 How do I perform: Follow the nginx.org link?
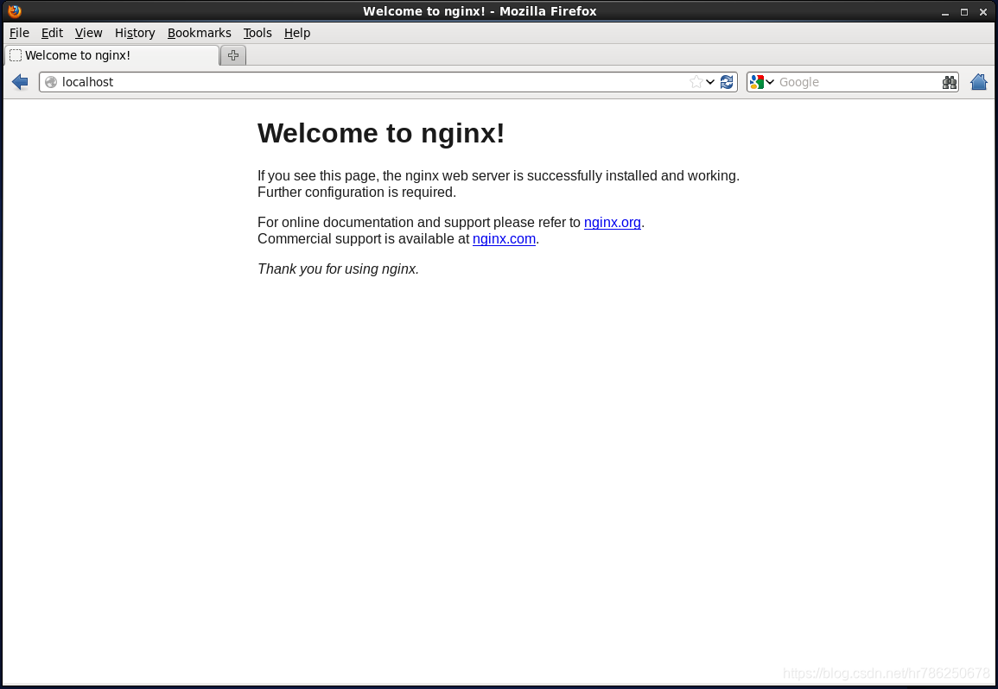point(613,222)
